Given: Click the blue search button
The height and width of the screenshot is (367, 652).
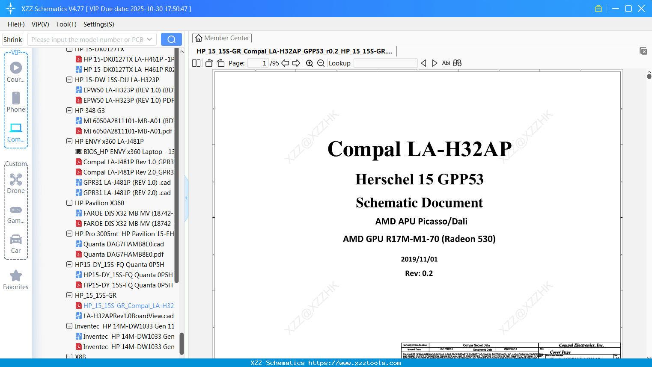Looking at the screenshot, I should [x=171, y=39].
